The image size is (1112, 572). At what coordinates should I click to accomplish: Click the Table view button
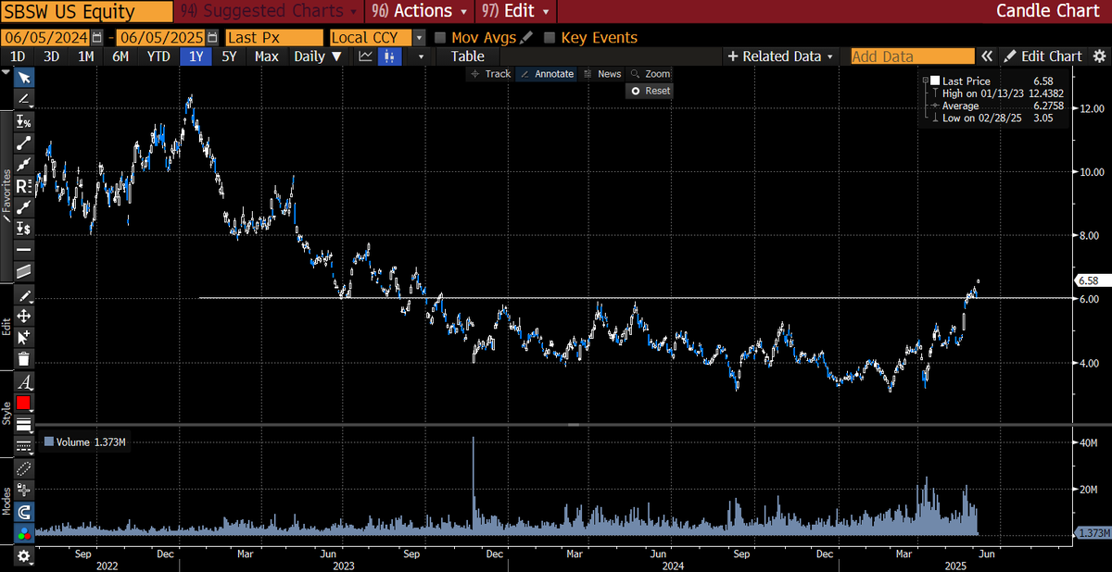coord(468,56)
